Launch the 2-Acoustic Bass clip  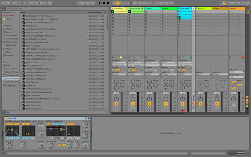pos(129,11)
